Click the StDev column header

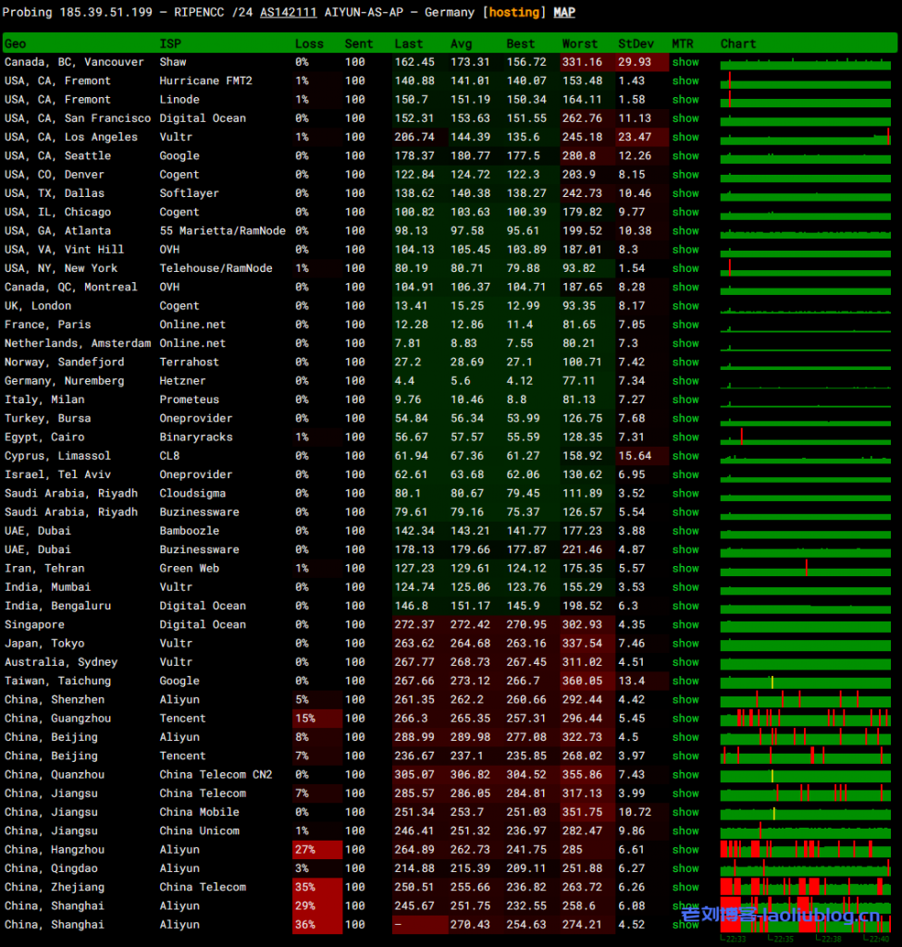click(636, 43)
